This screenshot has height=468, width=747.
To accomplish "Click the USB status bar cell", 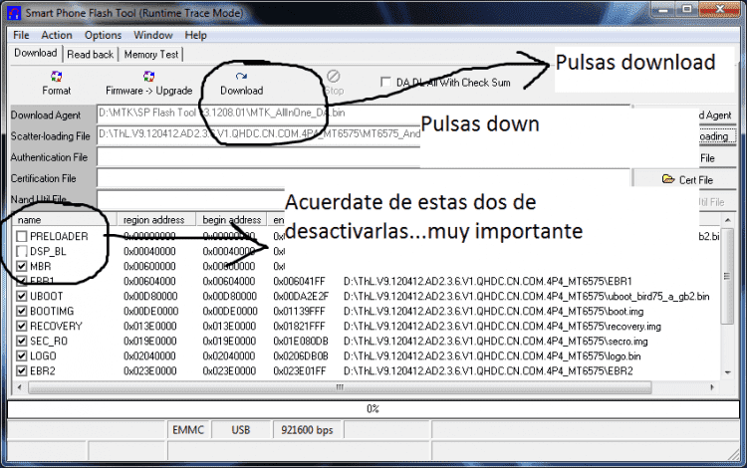I will click(x=241, y=430).
